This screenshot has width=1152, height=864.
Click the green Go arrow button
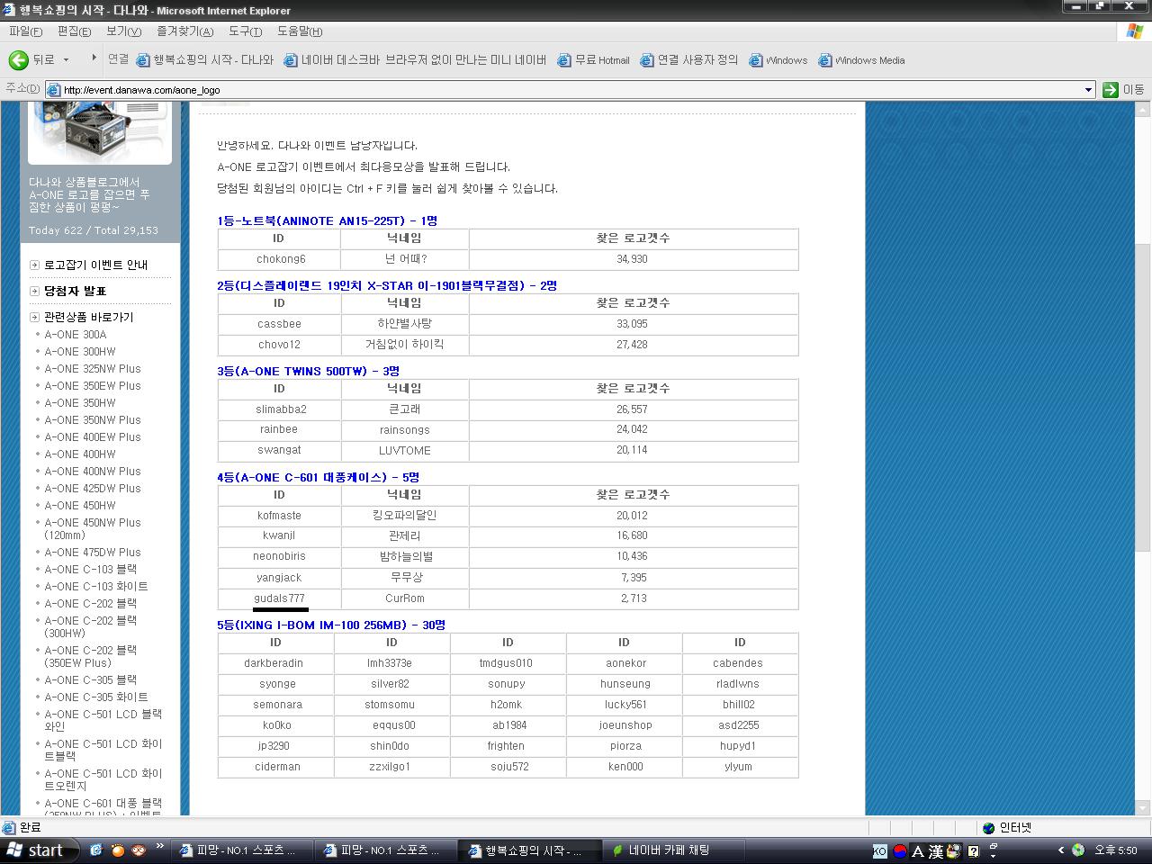coord(1111,89)
